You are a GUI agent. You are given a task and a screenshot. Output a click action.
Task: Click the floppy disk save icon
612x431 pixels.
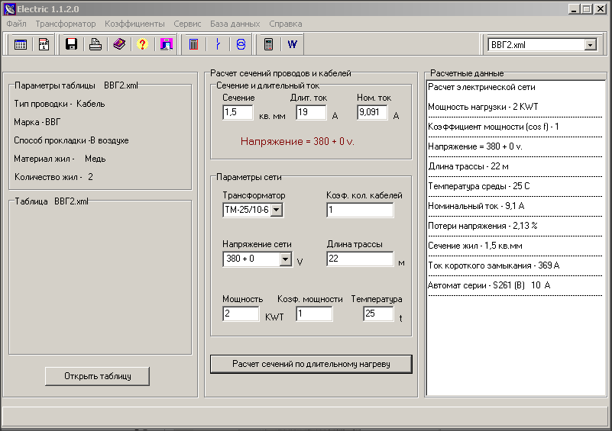[x=71, y=44]
